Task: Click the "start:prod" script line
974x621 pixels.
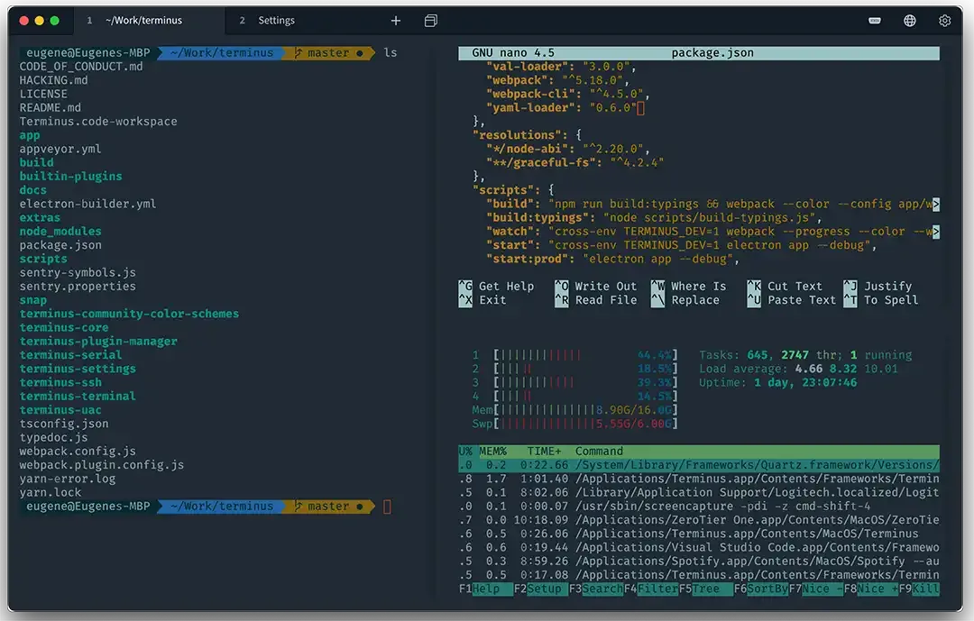Action: tap(612, 259)
